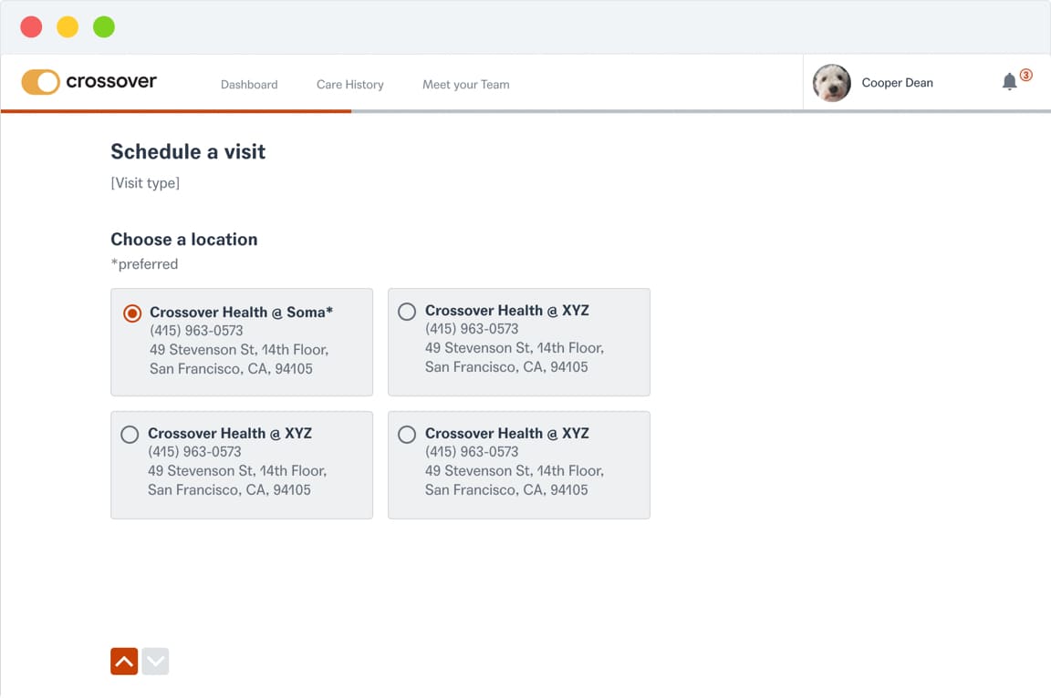1051x698 pixels.
Task: Open the notifications bell
Action: pyautogui.click(x=1009, y=82)
